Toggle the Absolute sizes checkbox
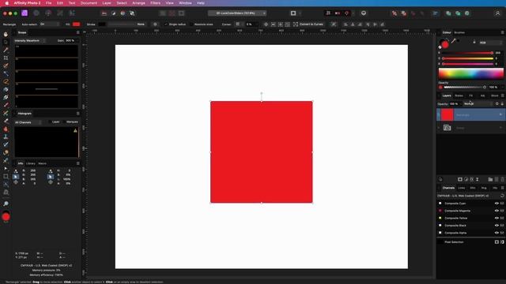 191,24
